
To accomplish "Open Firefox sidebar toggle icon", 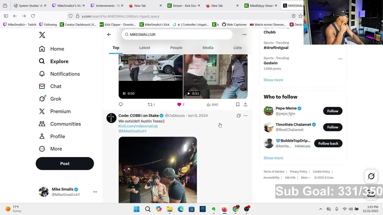I will point(6,16).
